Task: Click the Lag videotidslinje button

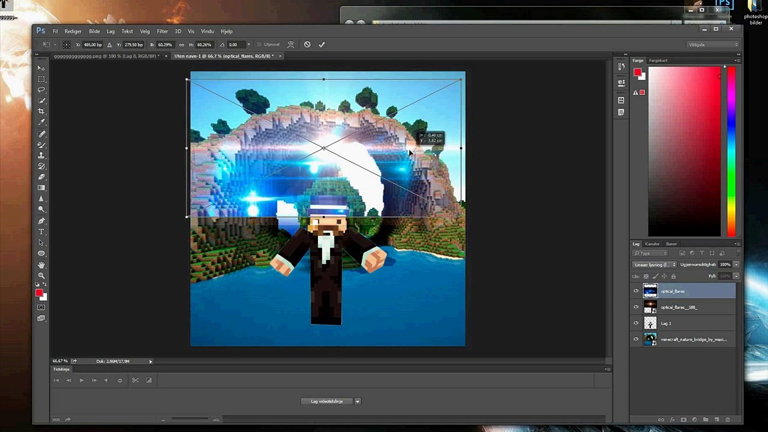Action: coord(327,401)
